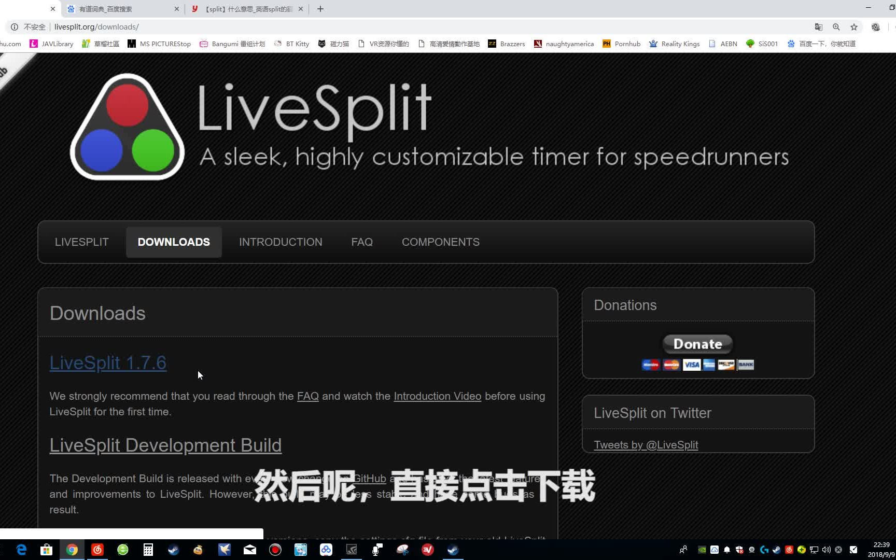Open the volume control in the system tray
This screenshot has height=560, width=896.
coord(826,550)
